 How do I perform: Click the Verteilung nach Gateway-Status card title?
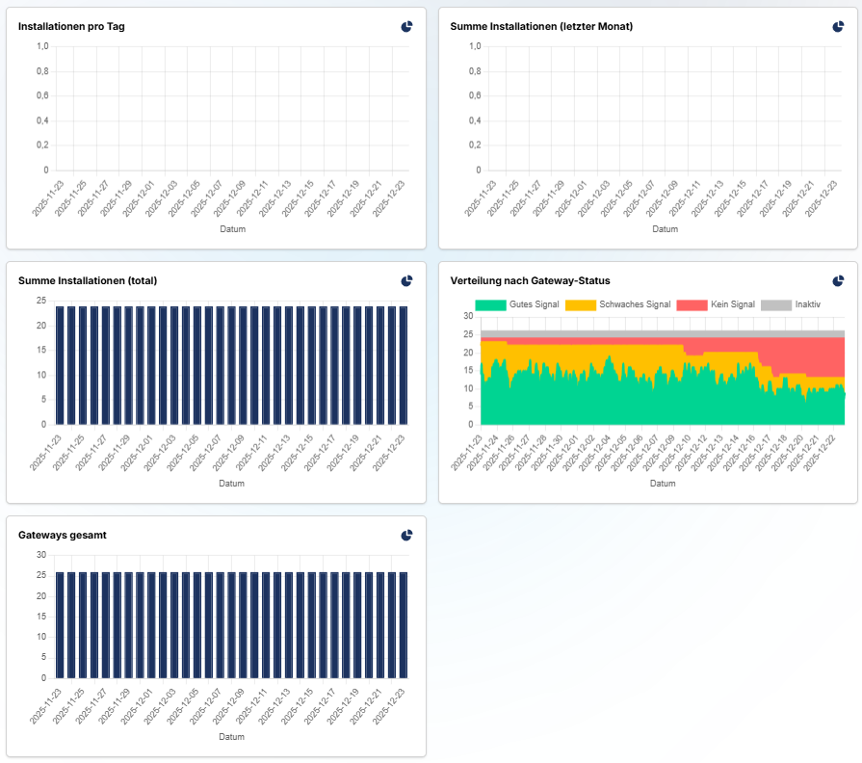530,280
